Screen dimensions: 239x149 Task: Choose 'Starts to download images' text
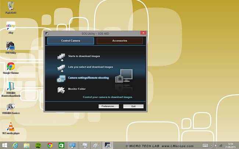click(x=84, y=56)
